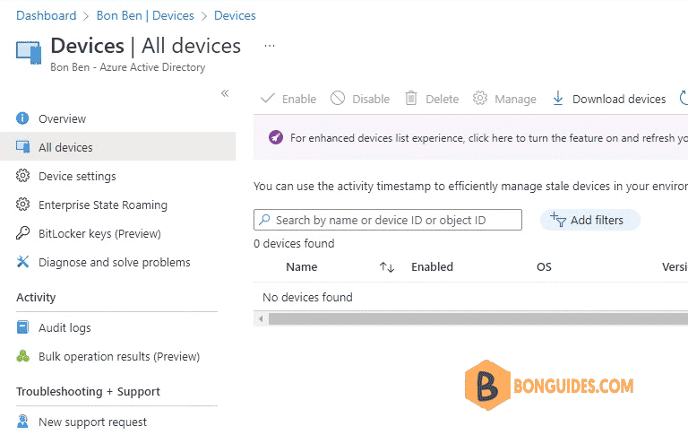Open the Audit logs icon

point(22,327)
